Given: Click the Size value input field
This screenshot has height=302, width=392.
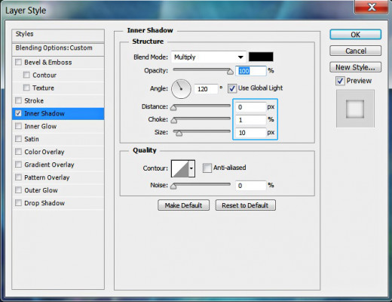Looking at the screenshot, I should (x=250, y=133).
